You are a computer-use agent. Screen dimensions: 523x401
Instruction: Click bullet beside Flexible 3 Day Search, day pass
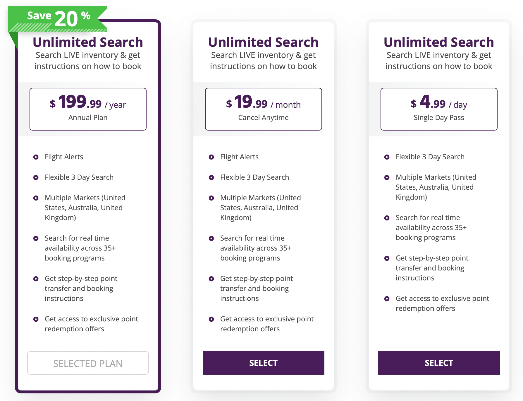pyautogui.click(x=387, y=157)
